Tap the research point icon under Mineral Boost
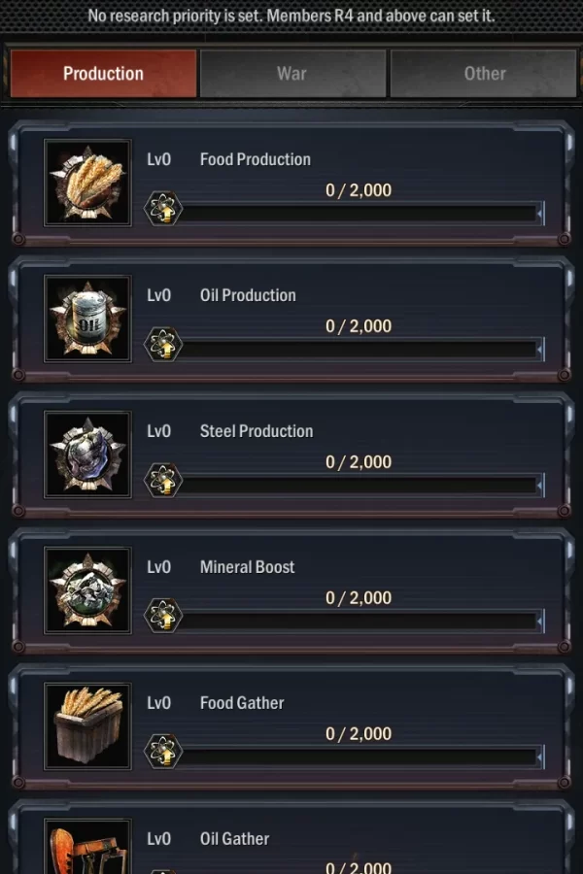583x874 pixels. click(162, 617)
